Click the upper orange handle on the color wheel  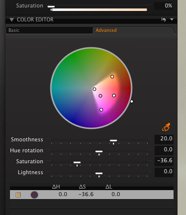pos(112,77)
